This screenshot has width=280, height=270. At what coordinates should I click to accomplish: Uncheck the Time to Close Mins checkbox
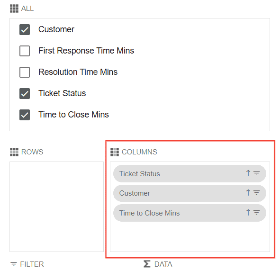[x=25, y=115]
